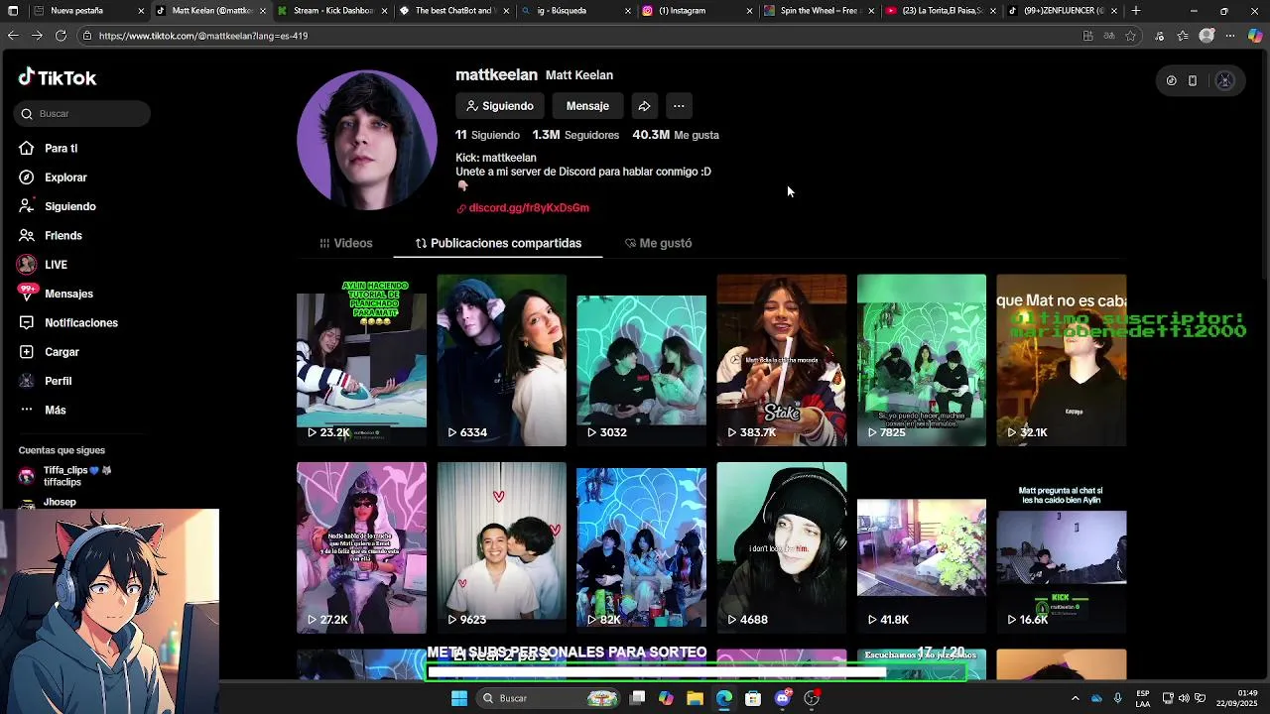Screen dimensions: 1270x714
Task: Switch to Spin the Wheel browser tab
Action: pos(819,11)
